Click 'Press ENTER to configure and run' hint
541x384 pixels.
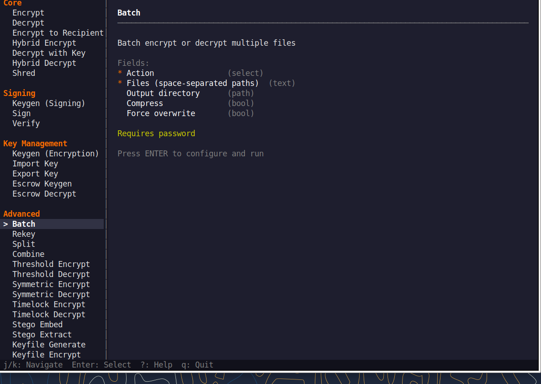pyautogui.click(x=191, y=153)
